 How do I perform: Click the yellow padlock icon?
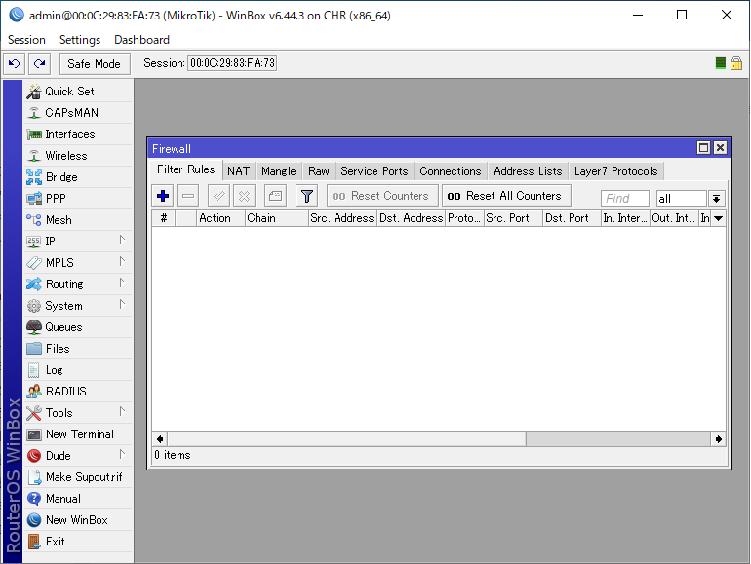click(736, 63)
